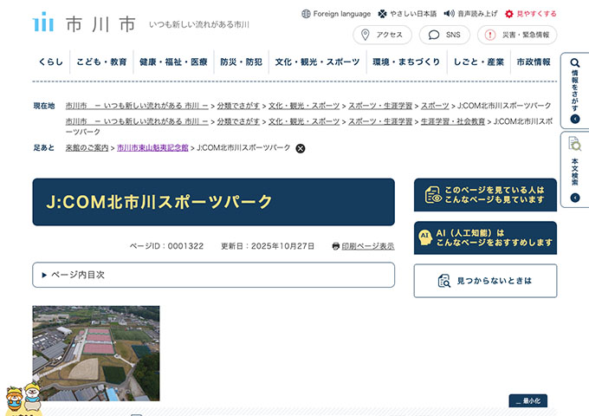589x416 pixels.
Task: Open 災害・緊急情報 button
Action: click(x=517, y=35)
